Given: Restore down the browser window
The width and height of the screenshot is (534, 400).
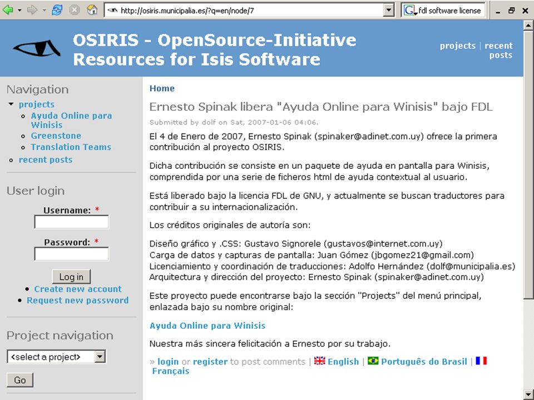Looking at the screenshot, I should (x=512, y=11).
